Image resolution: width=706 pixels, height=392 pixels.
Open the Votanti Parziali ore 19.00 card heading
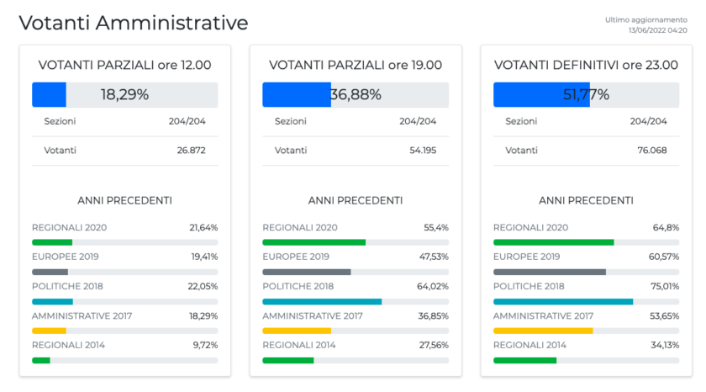355,65
